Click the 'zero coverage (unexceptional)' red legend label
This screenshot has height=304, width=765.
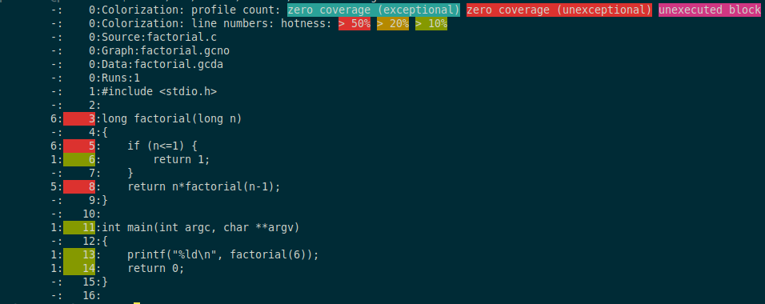(x=559, y=10)
